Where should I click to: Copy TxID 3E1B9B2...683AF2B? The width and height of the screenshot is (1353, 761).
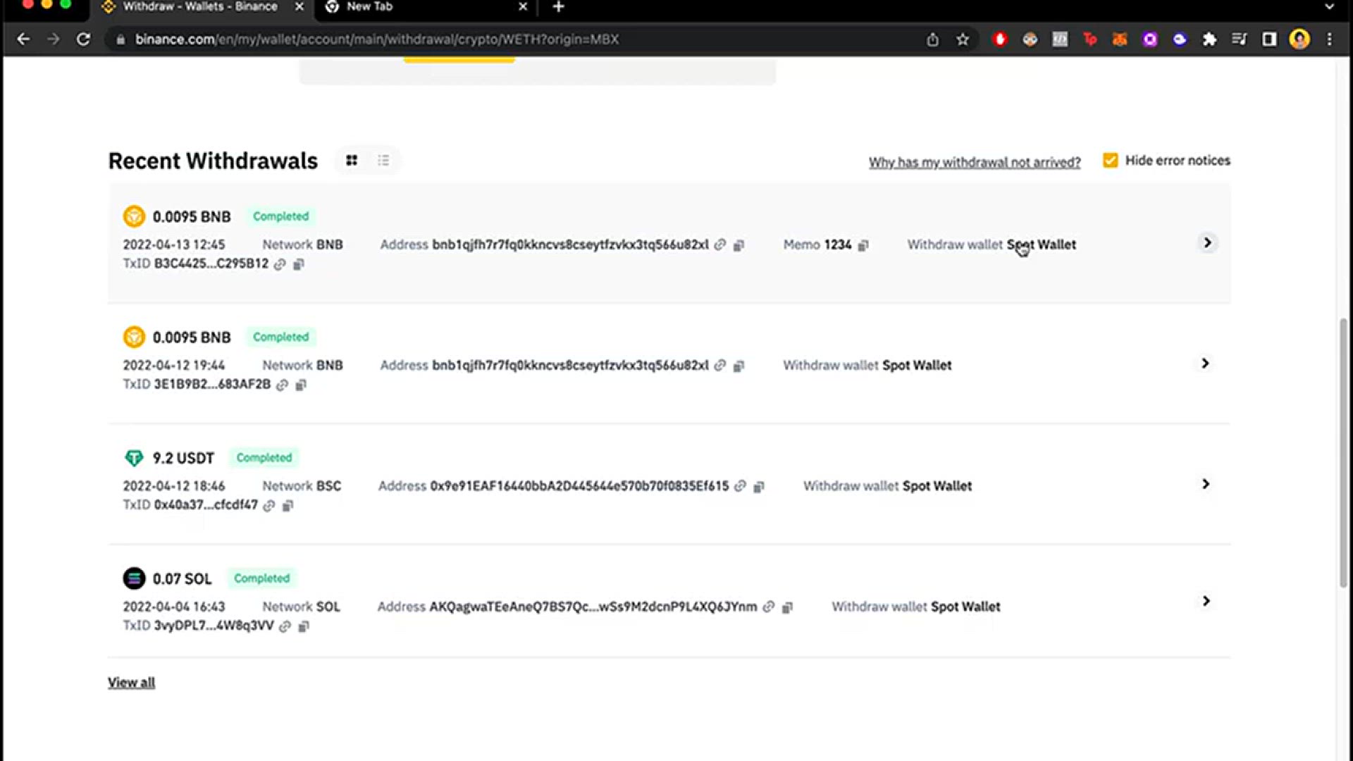[x=301, y=385]
